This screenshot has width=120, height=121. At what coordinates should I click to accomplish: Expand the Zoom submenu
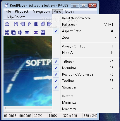click(86, 38)
